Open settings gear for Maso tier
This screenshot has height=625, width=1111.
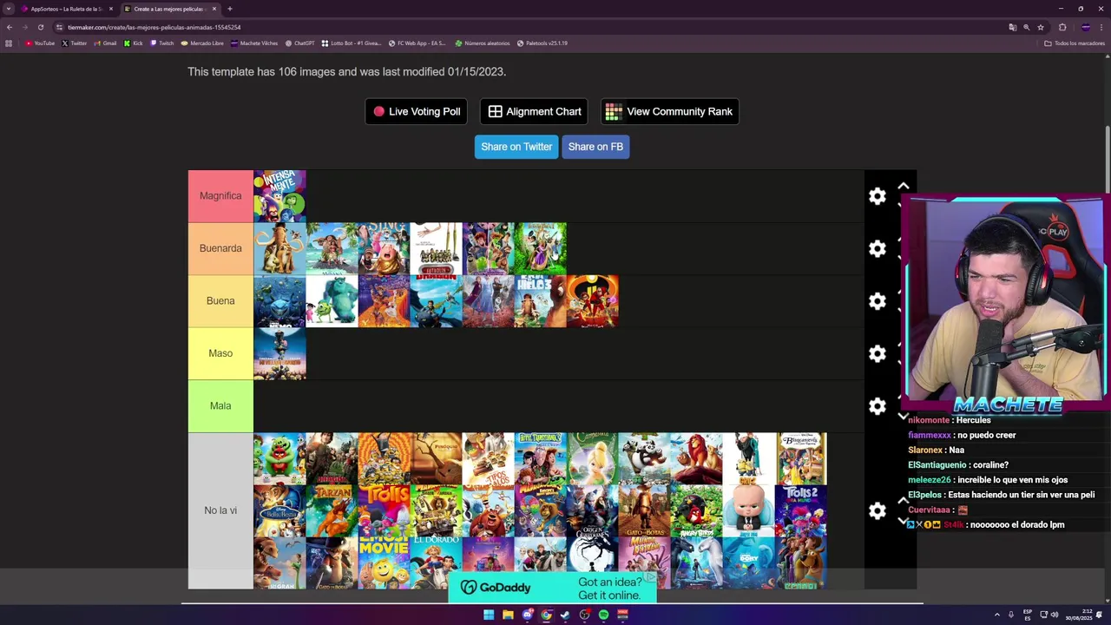(x=878, y=354)
